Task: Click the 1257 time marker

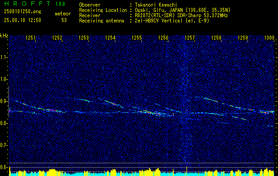Action: [190, 37]
